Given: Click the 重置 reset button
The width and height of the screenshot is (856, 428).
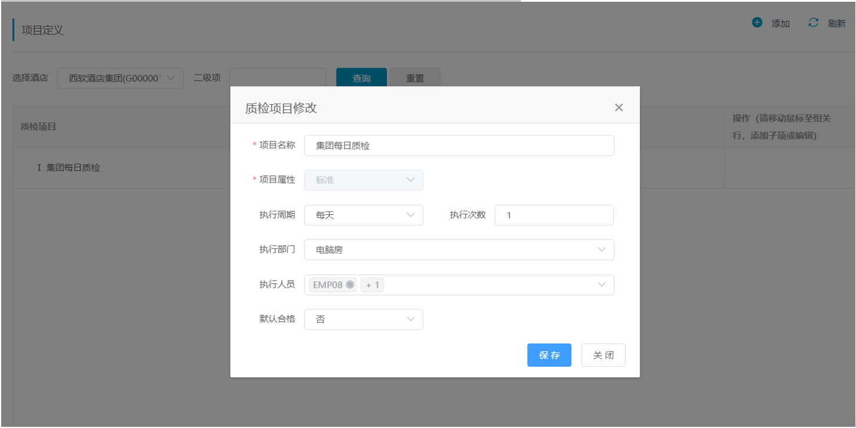Looking at the screenshot, I should [415, 78].
